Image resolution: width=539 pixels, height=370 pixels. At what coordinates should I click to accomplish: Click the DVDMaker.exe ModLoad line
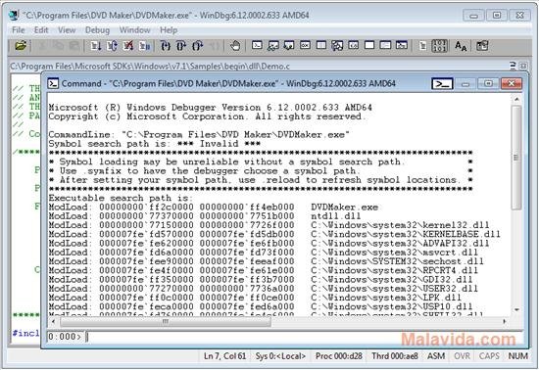(x=213, y=208)
